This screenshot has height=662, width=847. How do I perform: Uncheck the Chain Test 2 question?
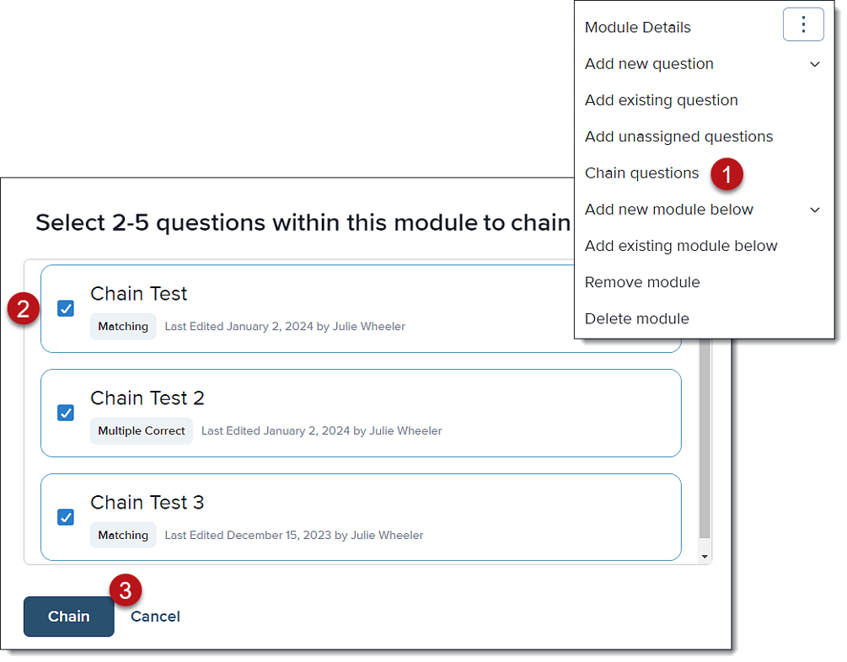(x=66, y=413)
